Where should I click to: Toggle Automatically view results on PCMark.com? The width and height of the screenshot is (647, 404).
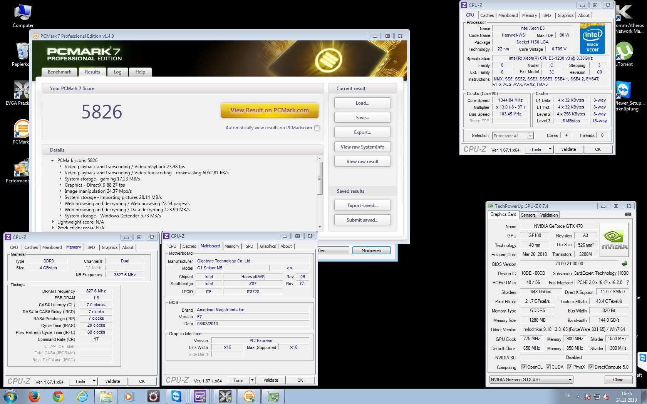click(x=317, y=128)
